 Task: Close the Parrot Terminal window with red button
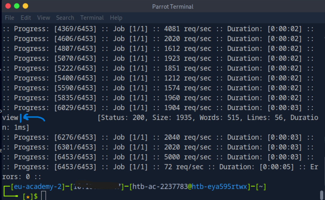pos(8,6)
